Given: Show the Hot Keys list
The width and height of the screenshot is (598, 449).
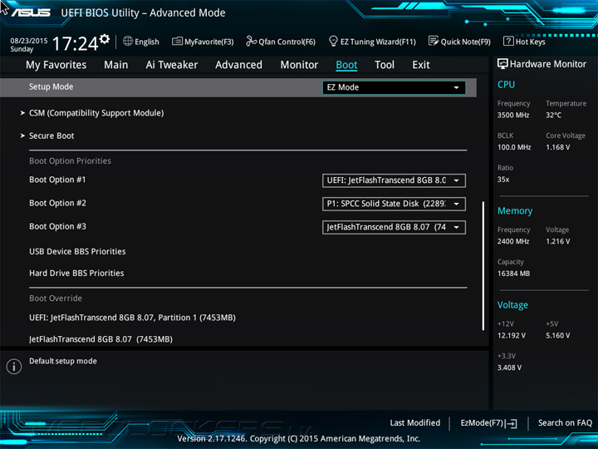Looking at the screenshot, I should (530, 42).
